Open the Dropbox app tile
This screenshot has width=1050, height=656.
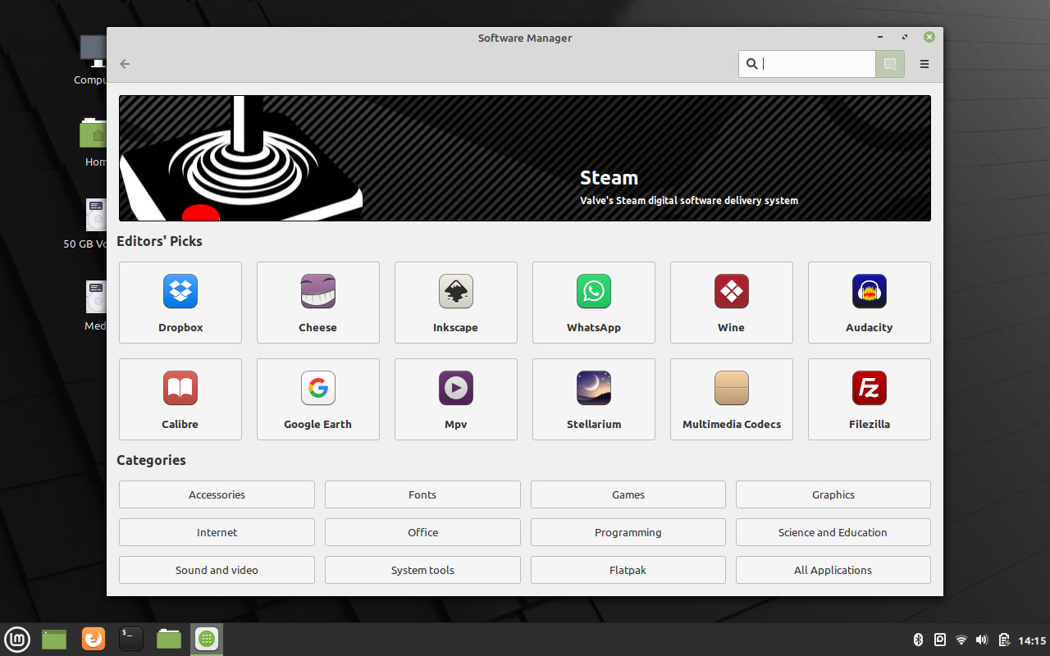point(180,303)
